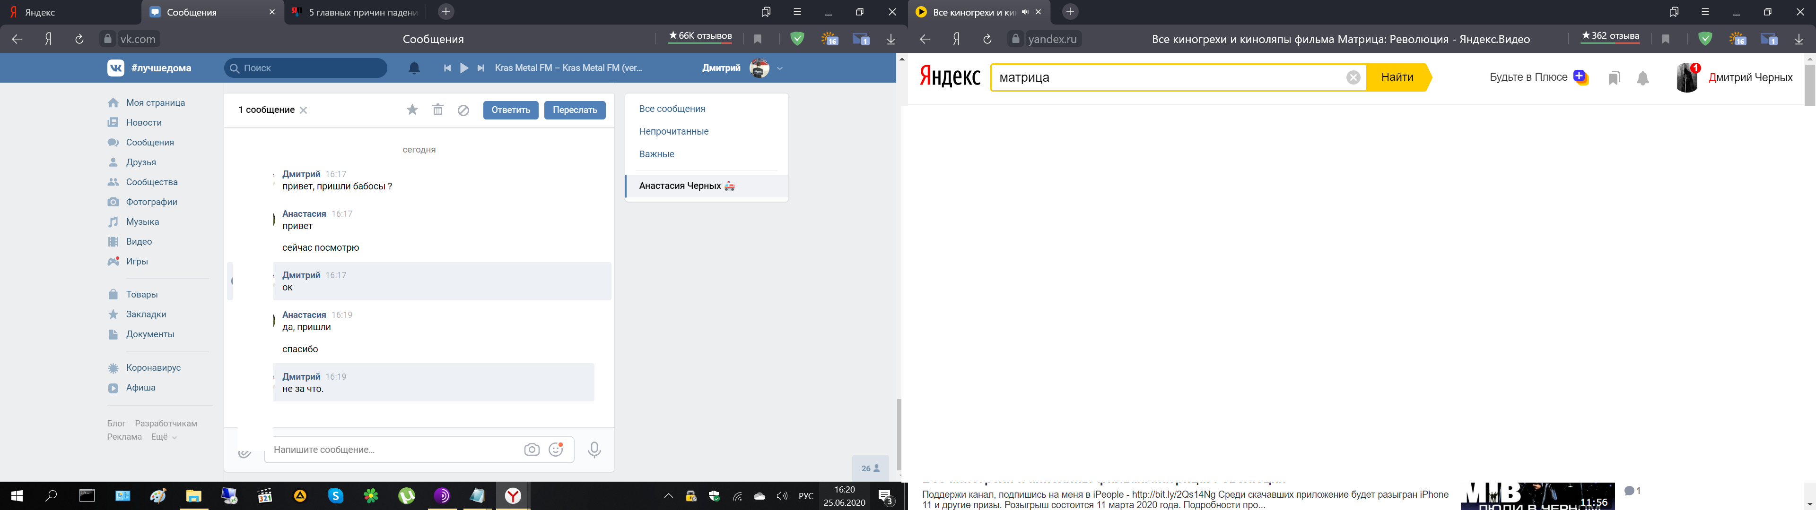Mute the Yandex video tab audio
This screenshot has width=1816, height=510.
[1025, 12]
